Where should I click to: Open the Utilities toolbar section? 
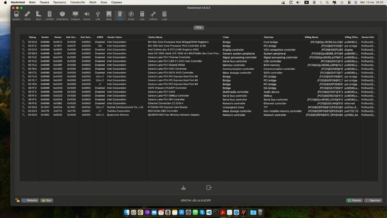tap(153, 15)
